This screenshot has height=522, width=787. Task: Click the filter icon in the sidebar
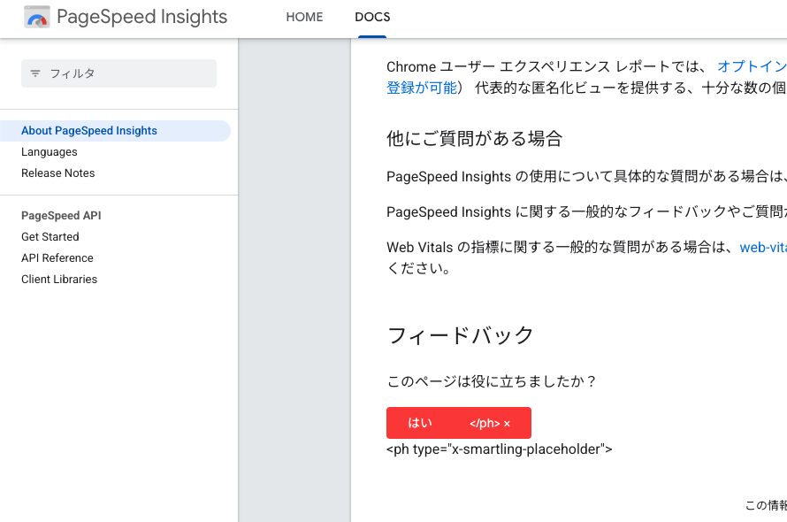pos(35,73)
